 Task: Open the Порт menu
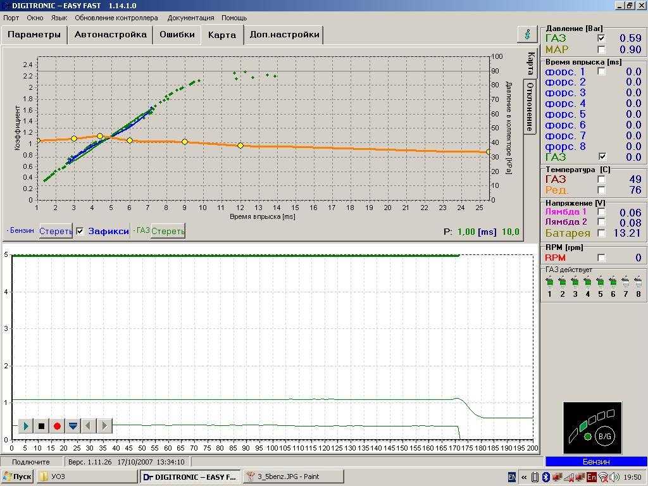(11, 18)
